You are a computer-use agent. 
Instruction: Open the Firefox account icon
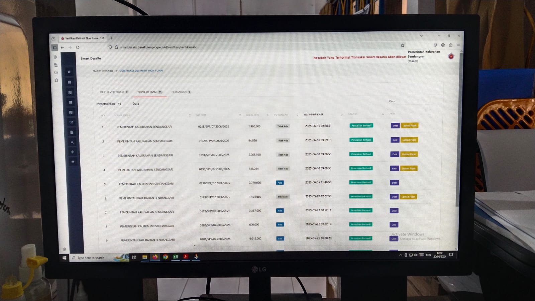pyautogui.click(x=443, y=45)
